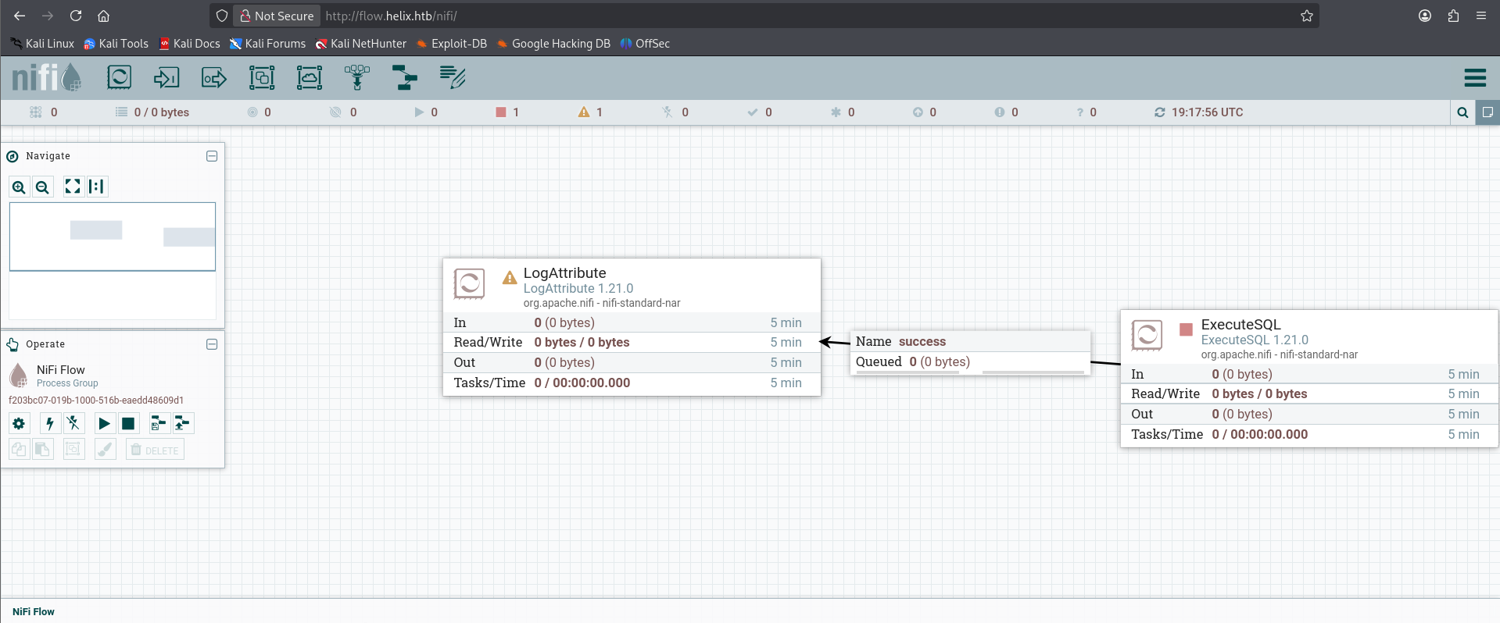Select the Input Port toolbar icon
1500x623 pixels.
pyautogui.click(x=166, y=77)
